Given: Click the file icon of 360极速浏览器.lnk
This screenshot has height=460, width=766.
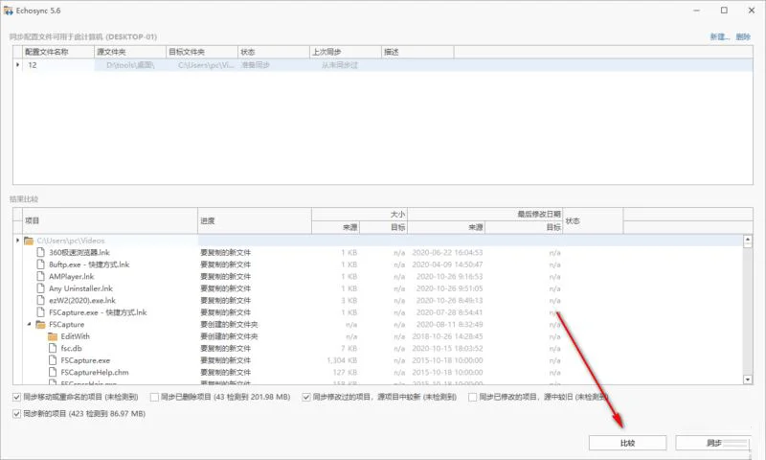Looking at the screenshot, I should pyautogui.click(x=41, y=252).
